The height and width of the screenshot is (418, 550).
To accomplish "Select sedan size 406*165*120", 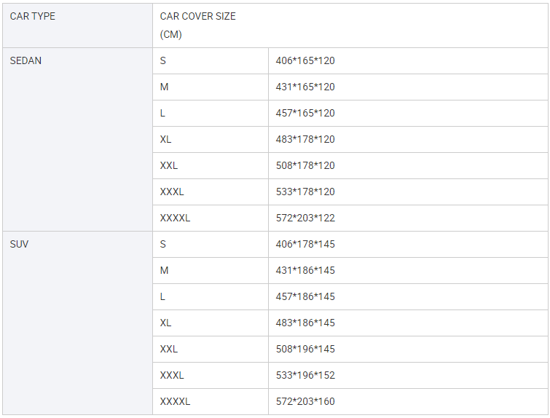I will [305, 60].
